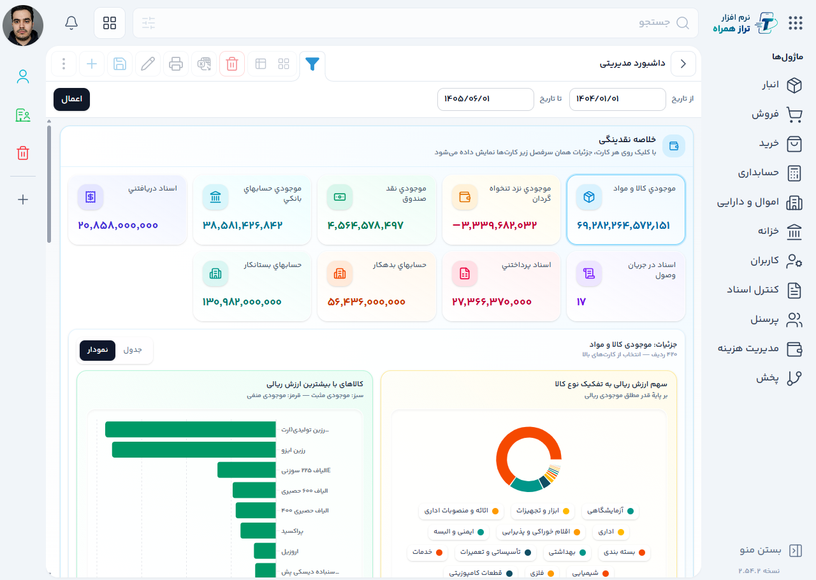Viewport: 816px width, 580px height.
Task: Click the back chevron beside داشبورد مدیریتی
Action: click(x=683, y=64)
